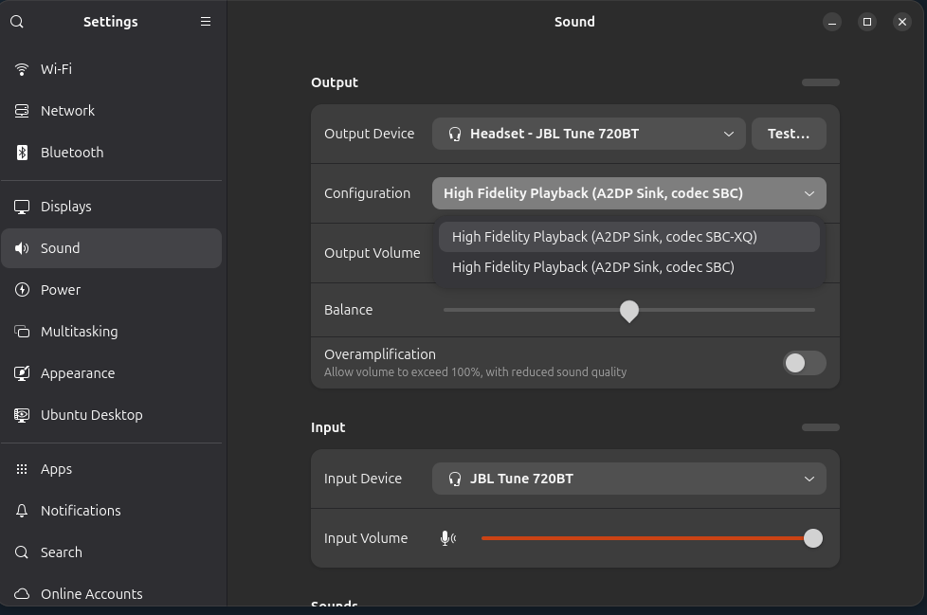Click the Power icon in sidebar
Image resolution: width=927 pixels, height=615 pixels.
point(22,290)
